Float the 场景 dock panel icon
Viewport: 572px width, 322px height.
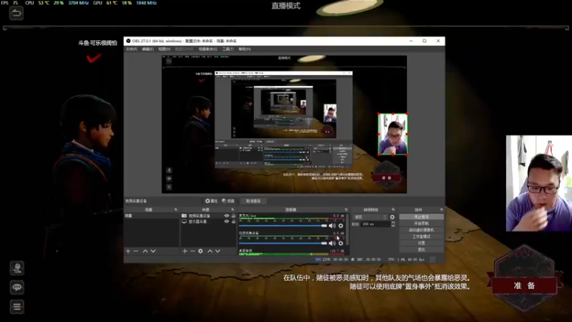(176, 210)
